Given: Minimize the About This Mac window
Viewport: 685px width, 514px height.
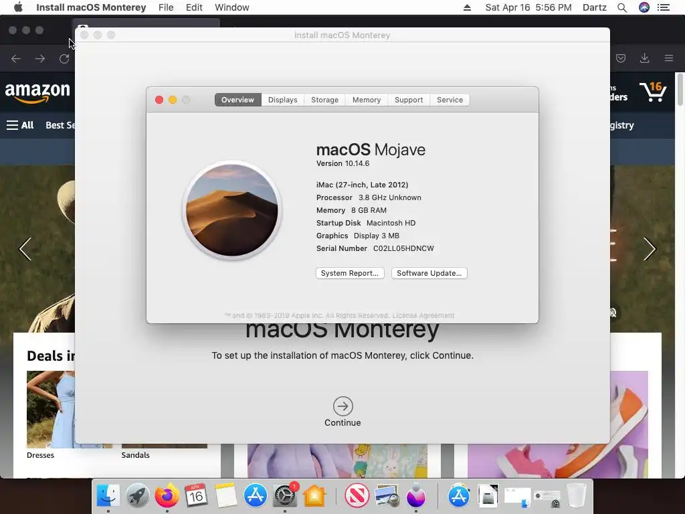Looking at the screenshot, I should (x=173, y=100).
